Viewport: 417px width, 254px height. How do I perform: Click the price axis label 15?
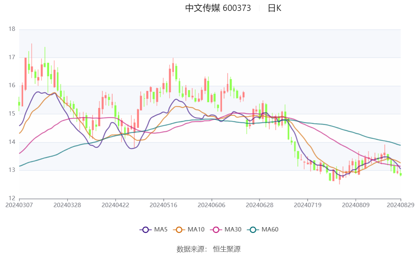(x=12, y=114)
